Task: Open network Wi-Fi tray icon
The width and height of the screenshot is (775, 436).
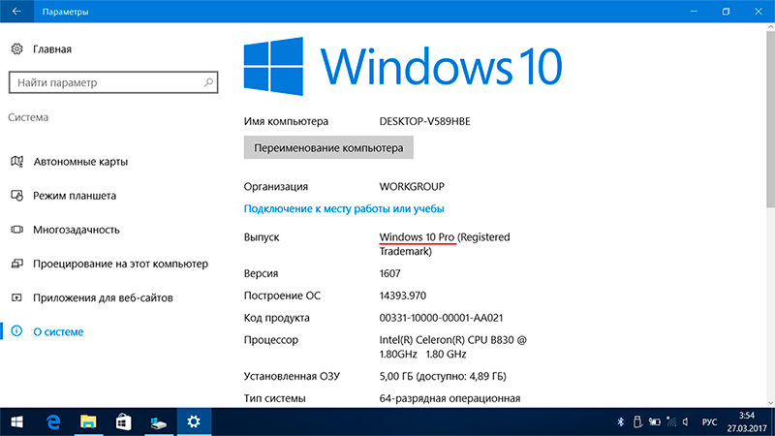Action: (671, 421)
